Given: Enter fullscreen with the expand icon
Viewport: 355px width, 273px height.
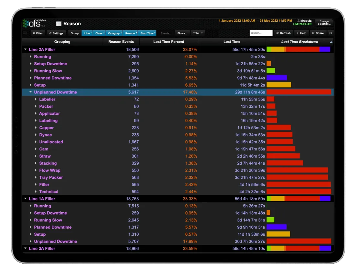Looking at the screenshot, I should point(330,33).
